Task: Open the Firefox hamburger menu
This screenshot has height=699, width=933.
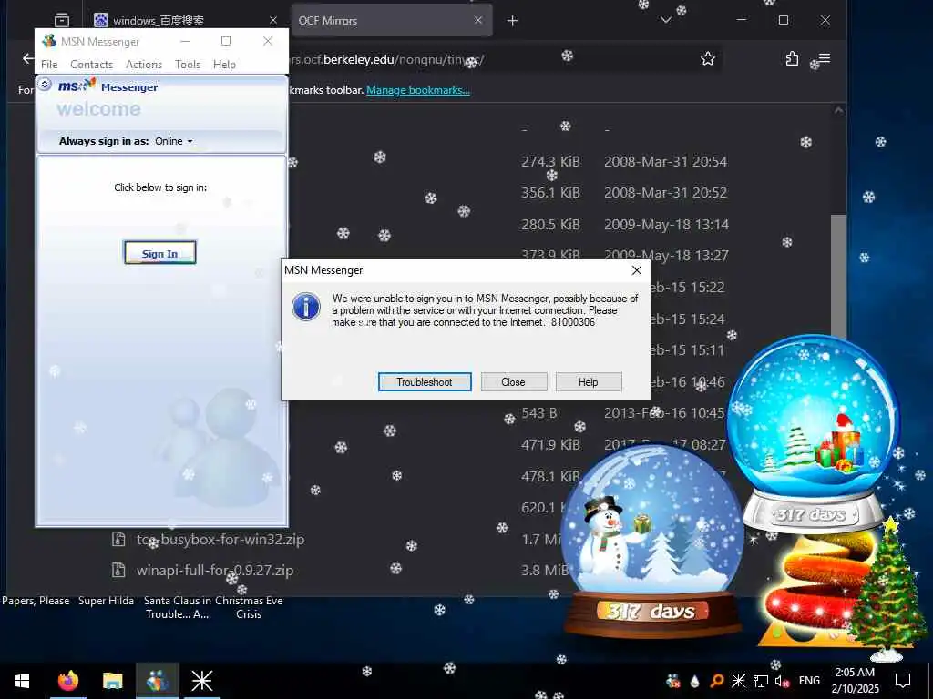Action: click(x=824, y=58)
